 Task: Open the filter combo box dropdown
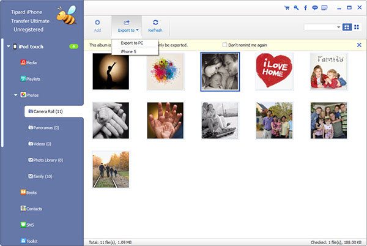point(322,27)
